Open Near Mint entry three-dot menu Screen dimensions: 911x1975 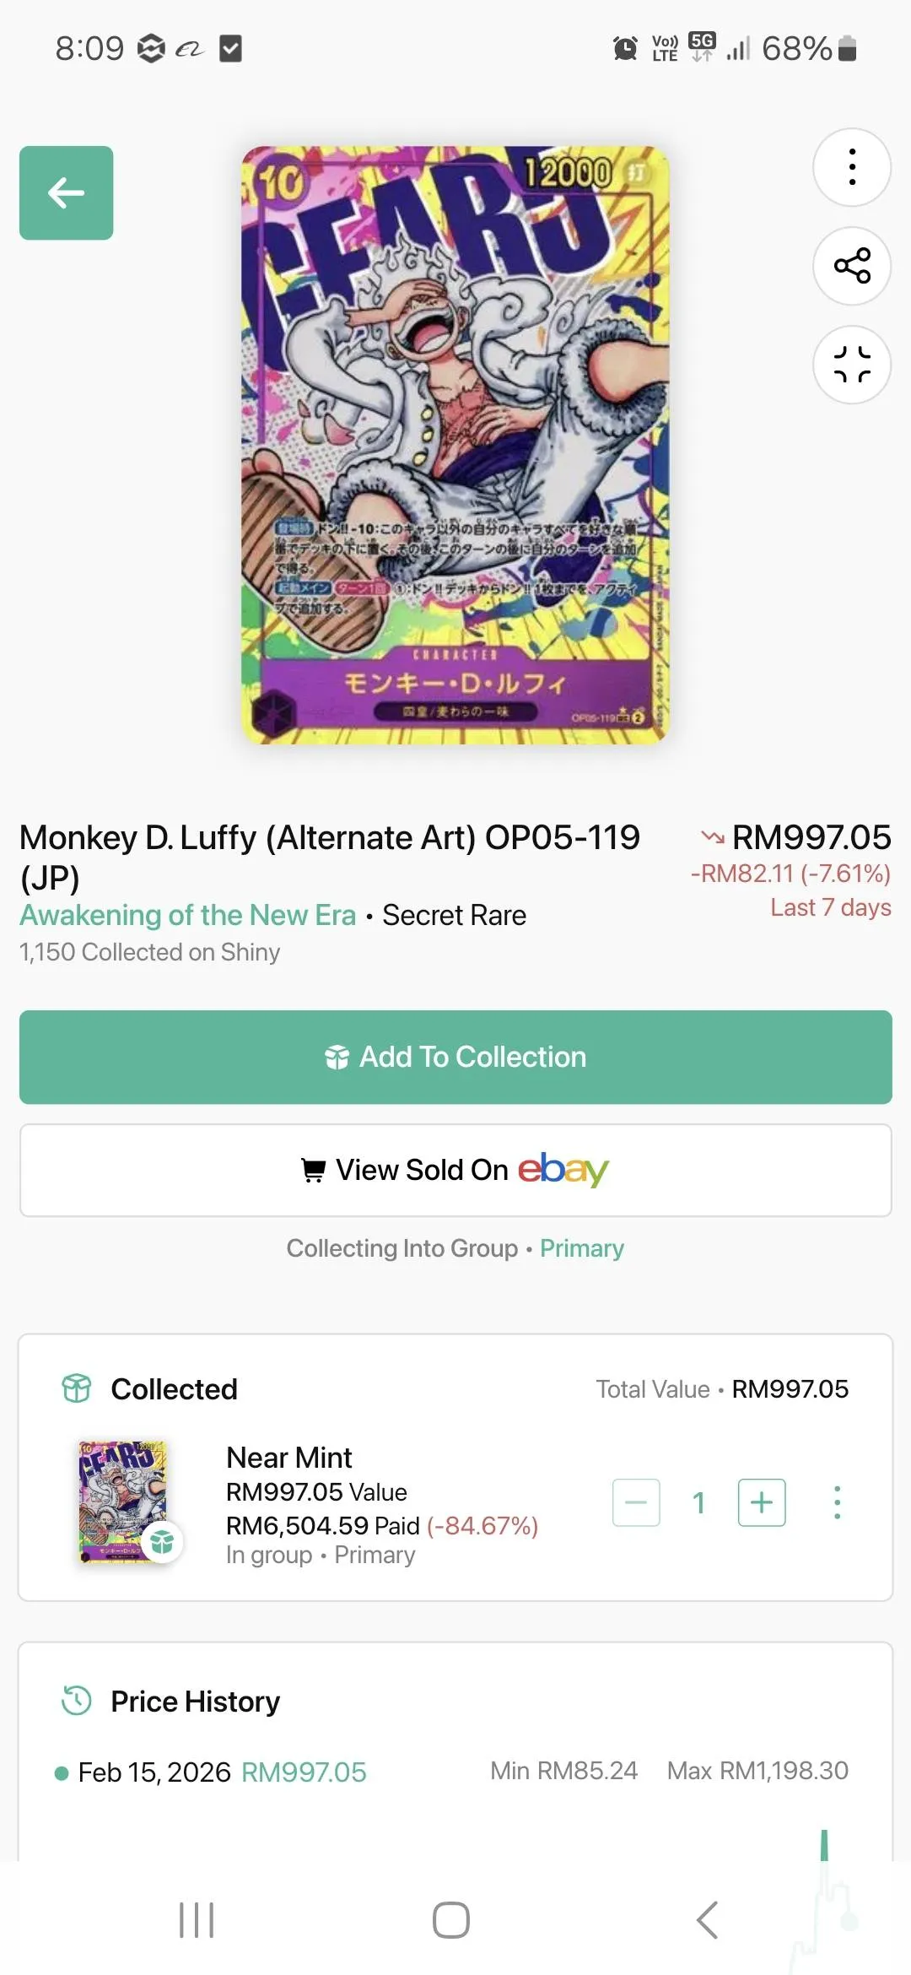(x=837, y=1502)
